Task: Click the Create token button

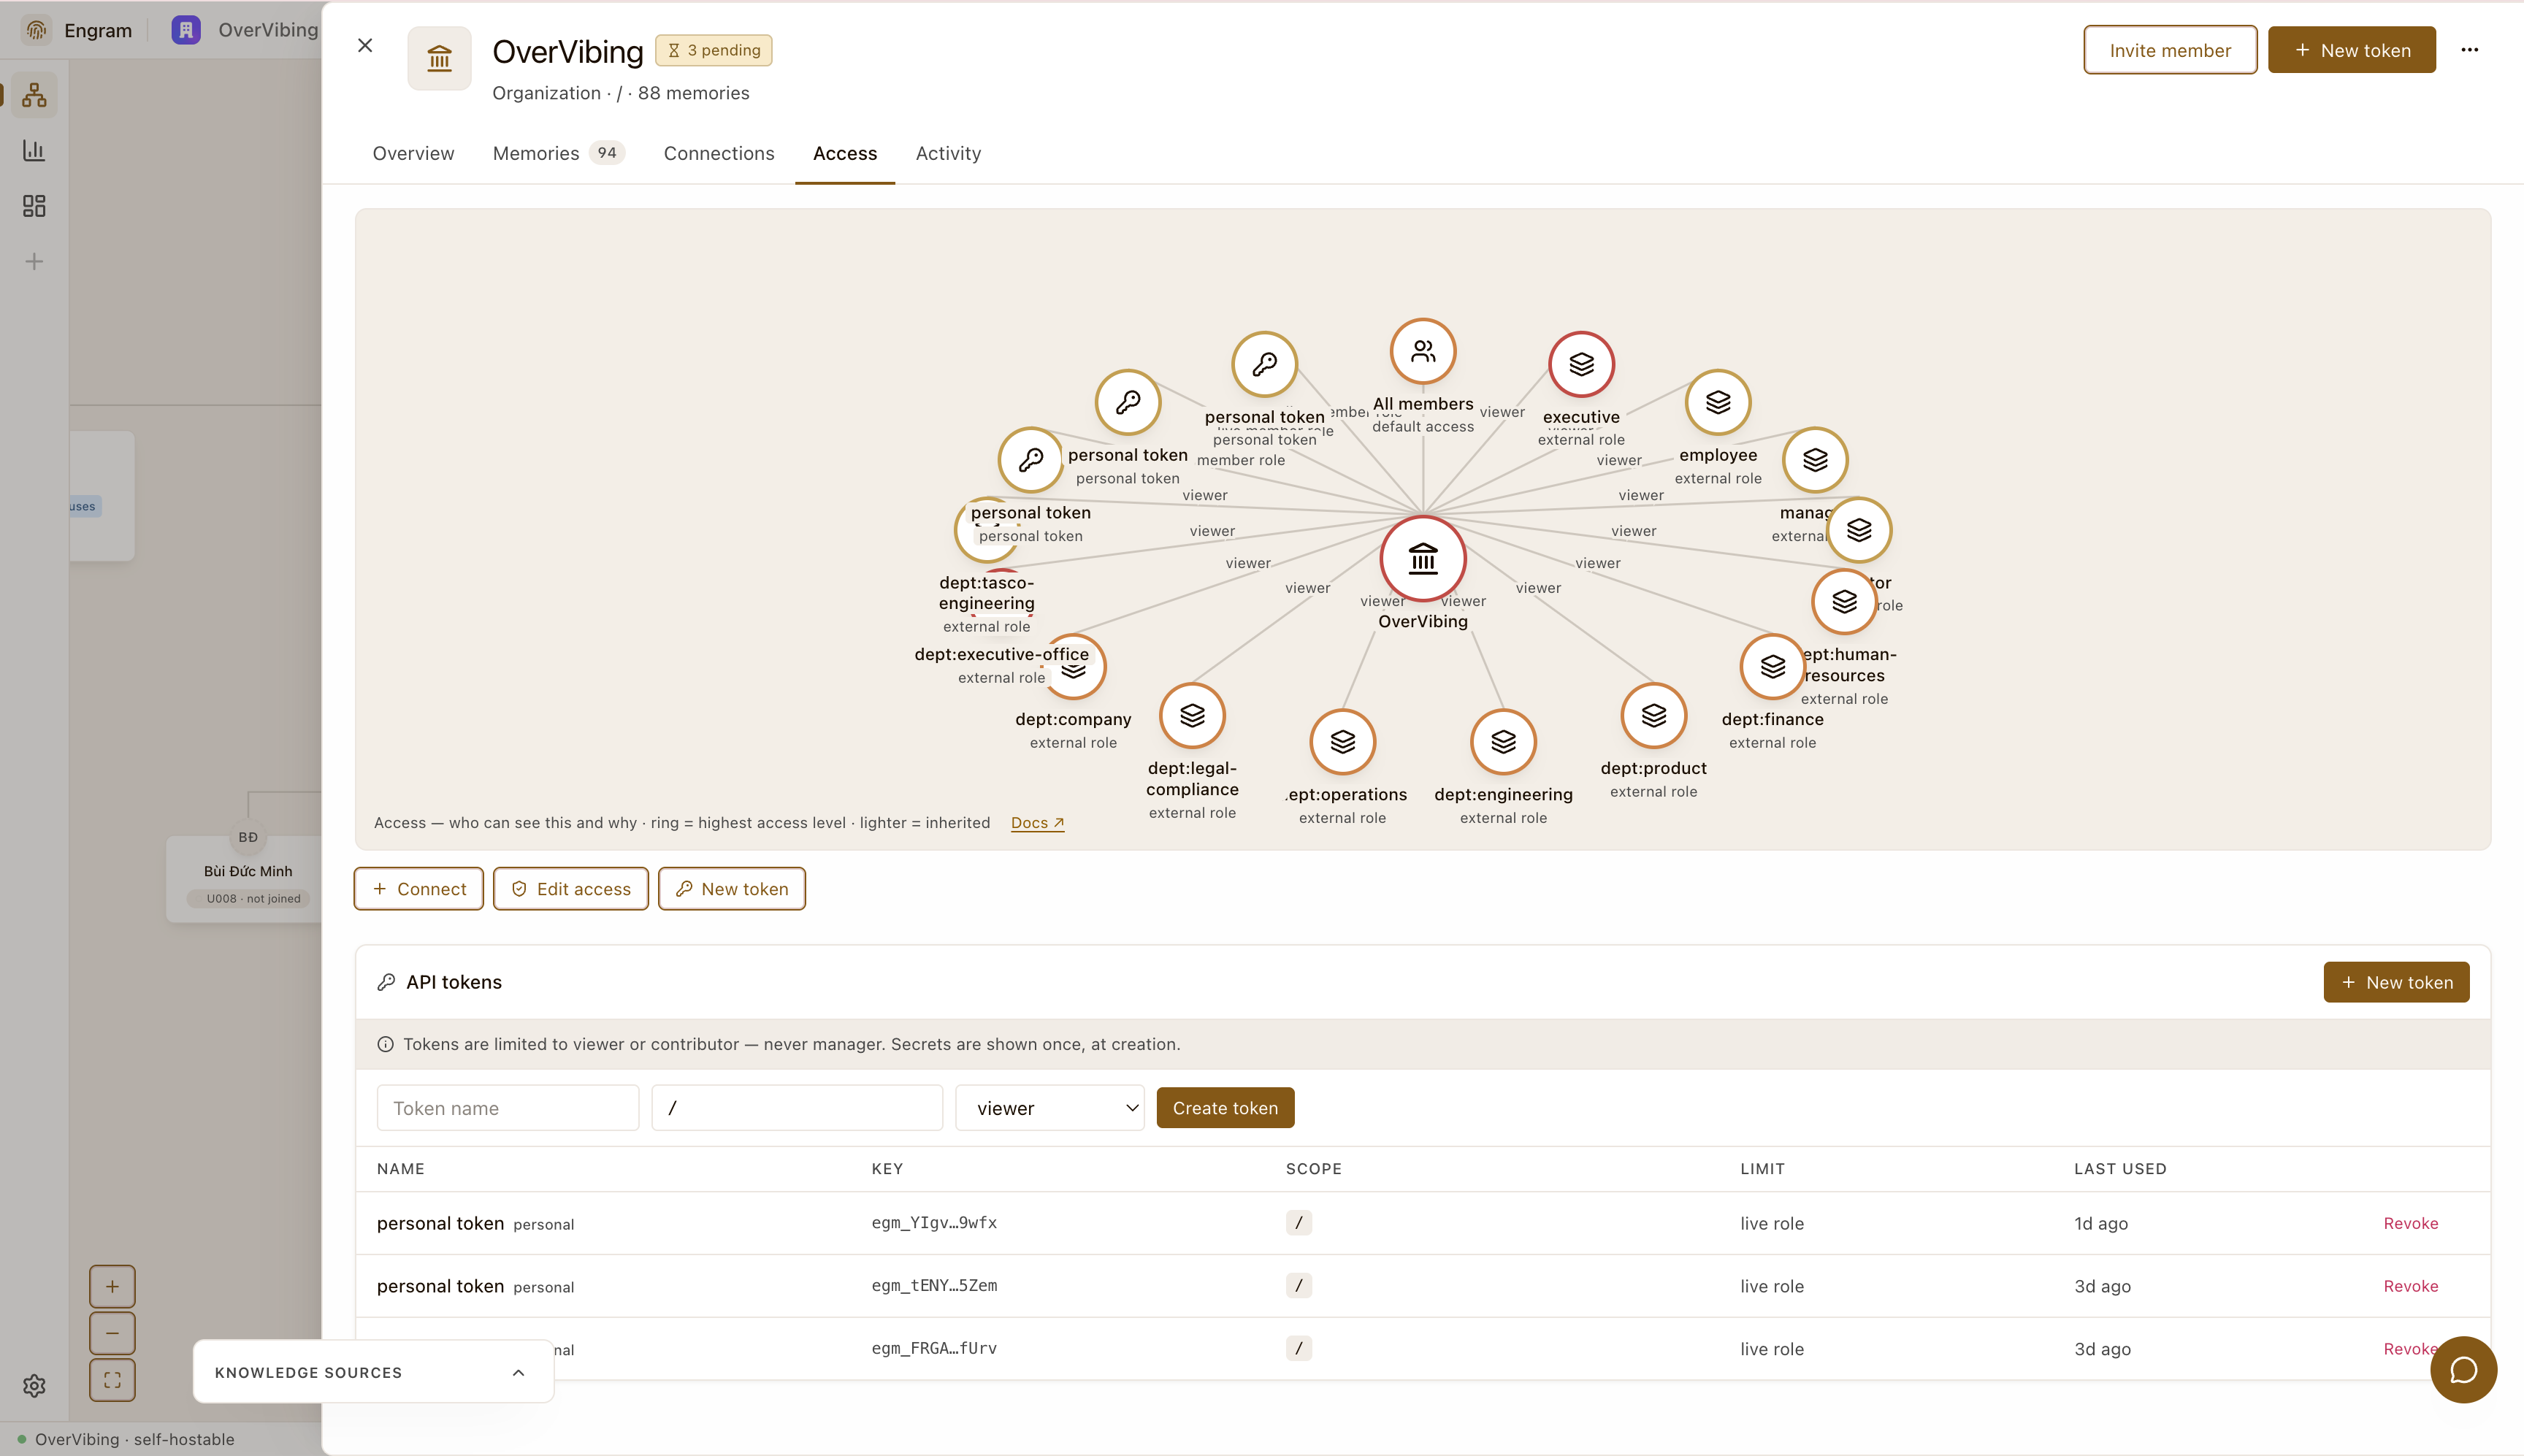Action: [x=1225, y=1108]
